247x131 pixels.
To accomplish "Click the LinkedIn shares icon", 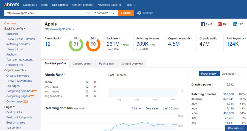I will pyautogui.click(x=235, y=24).
